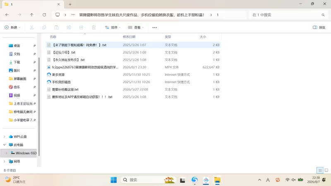Sort by the 名称 column header
The height and width of the screenshot is (186, 331).
(53, 37)
